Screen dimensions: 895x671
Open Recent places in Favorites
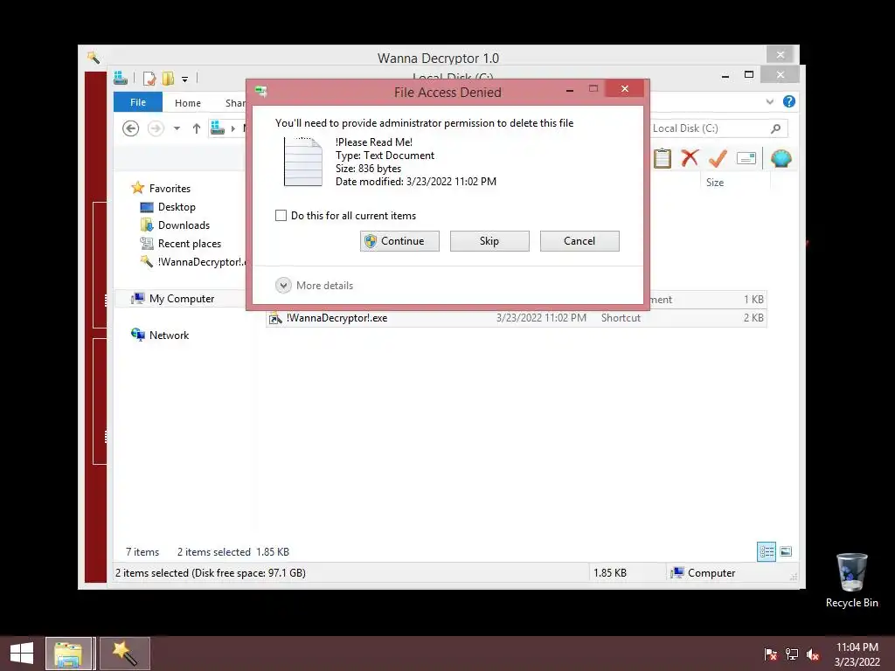coord(190,244)
